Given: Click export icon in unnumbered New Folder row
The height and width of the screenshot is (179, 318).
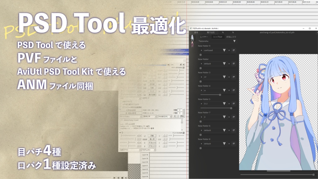Looking at the screenshot, I should [x=234, y=63].
